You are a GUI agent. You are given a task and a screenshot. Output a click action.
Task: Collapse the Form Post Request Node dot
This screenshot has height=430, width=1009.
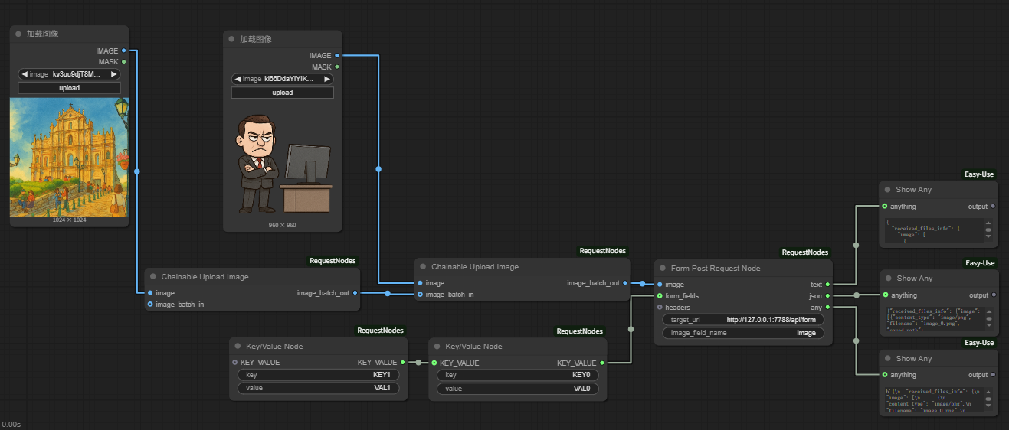663,269
